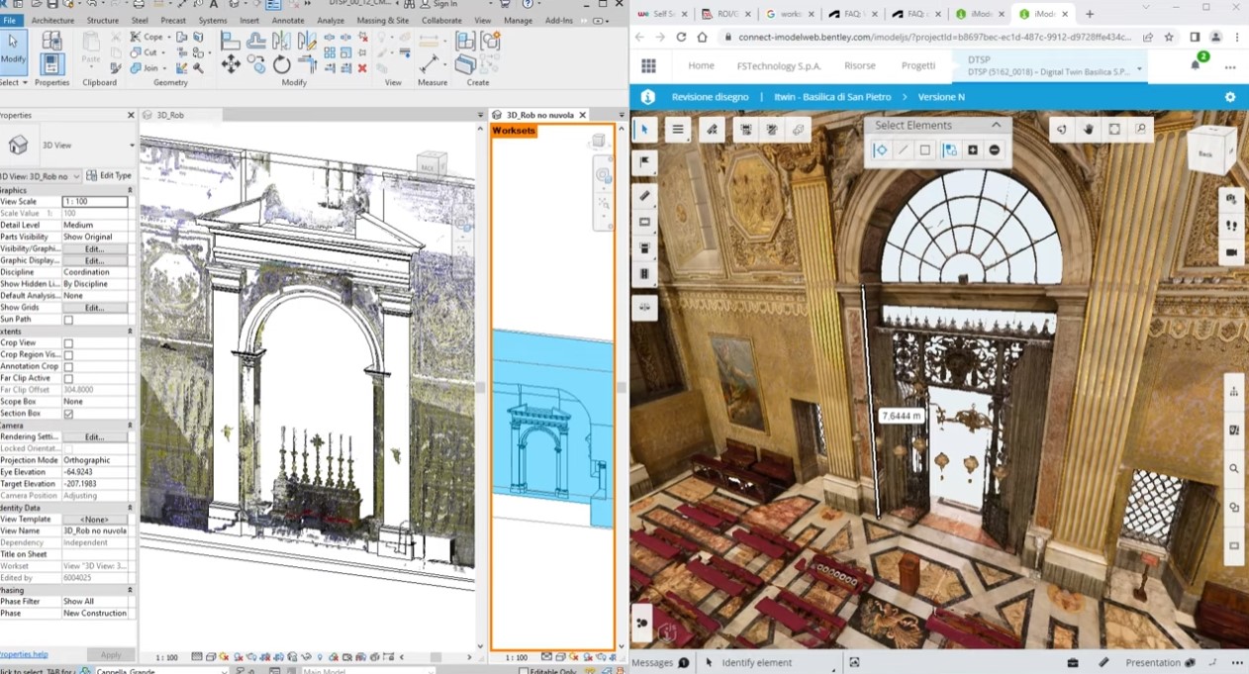Image resolution: width=1249 pixels, height=674 pixels.
Task: Open the notifications bell with badge 2
Action: point(1197,64)
